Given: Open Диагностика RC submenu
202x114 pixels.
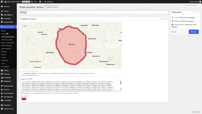Looking at the screenshot, I should pyautogui.click(x=6, y=48).
